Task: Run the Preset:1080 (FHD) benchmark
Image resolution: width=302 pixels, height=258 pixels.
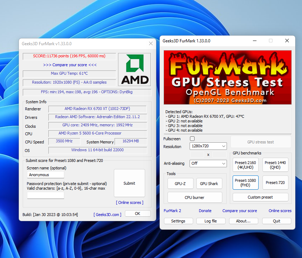Action: (245, 183)
